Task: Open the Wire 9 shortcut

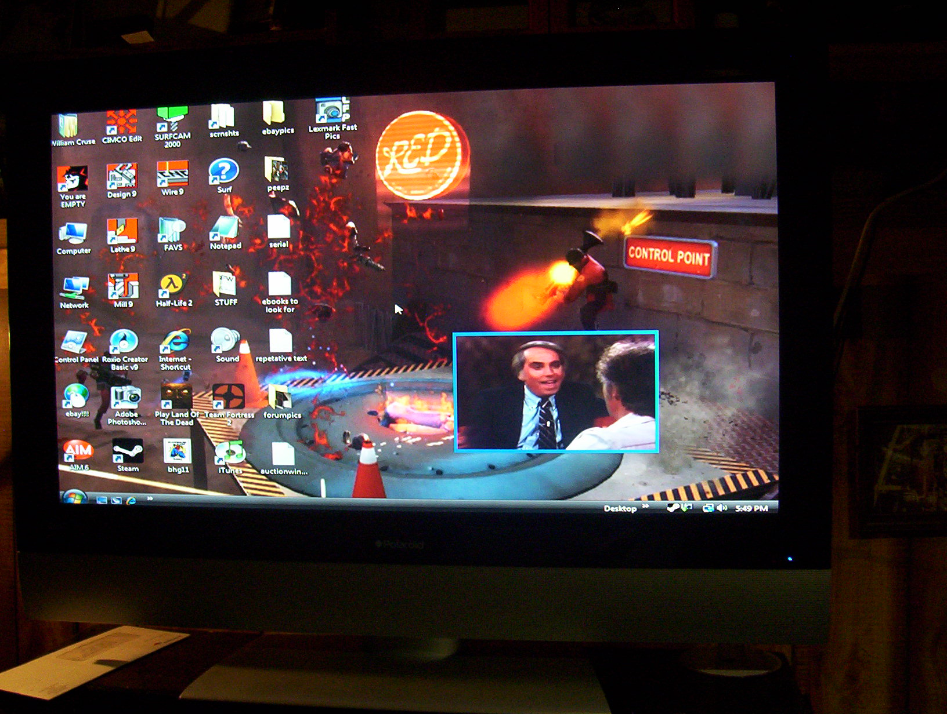Action: click(172, 178)
